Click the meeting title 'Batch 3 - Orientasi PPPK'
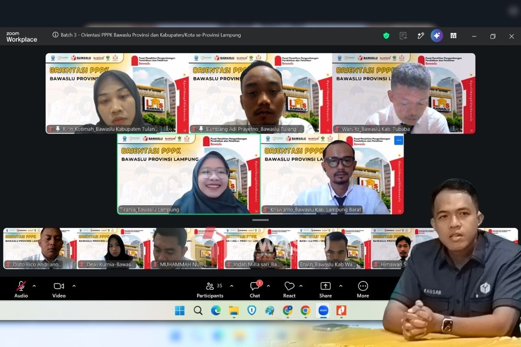521x347 pixels. coord(151,35)
